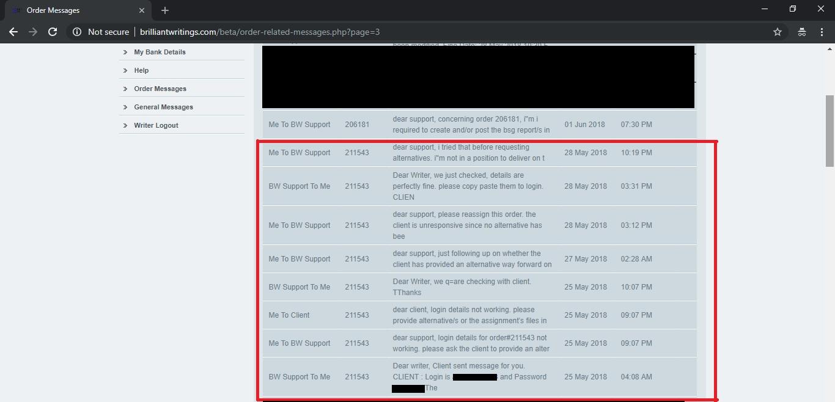The image size is (835, 402).
Task: Open the Help sidebar link
Action: click(141, 70)
